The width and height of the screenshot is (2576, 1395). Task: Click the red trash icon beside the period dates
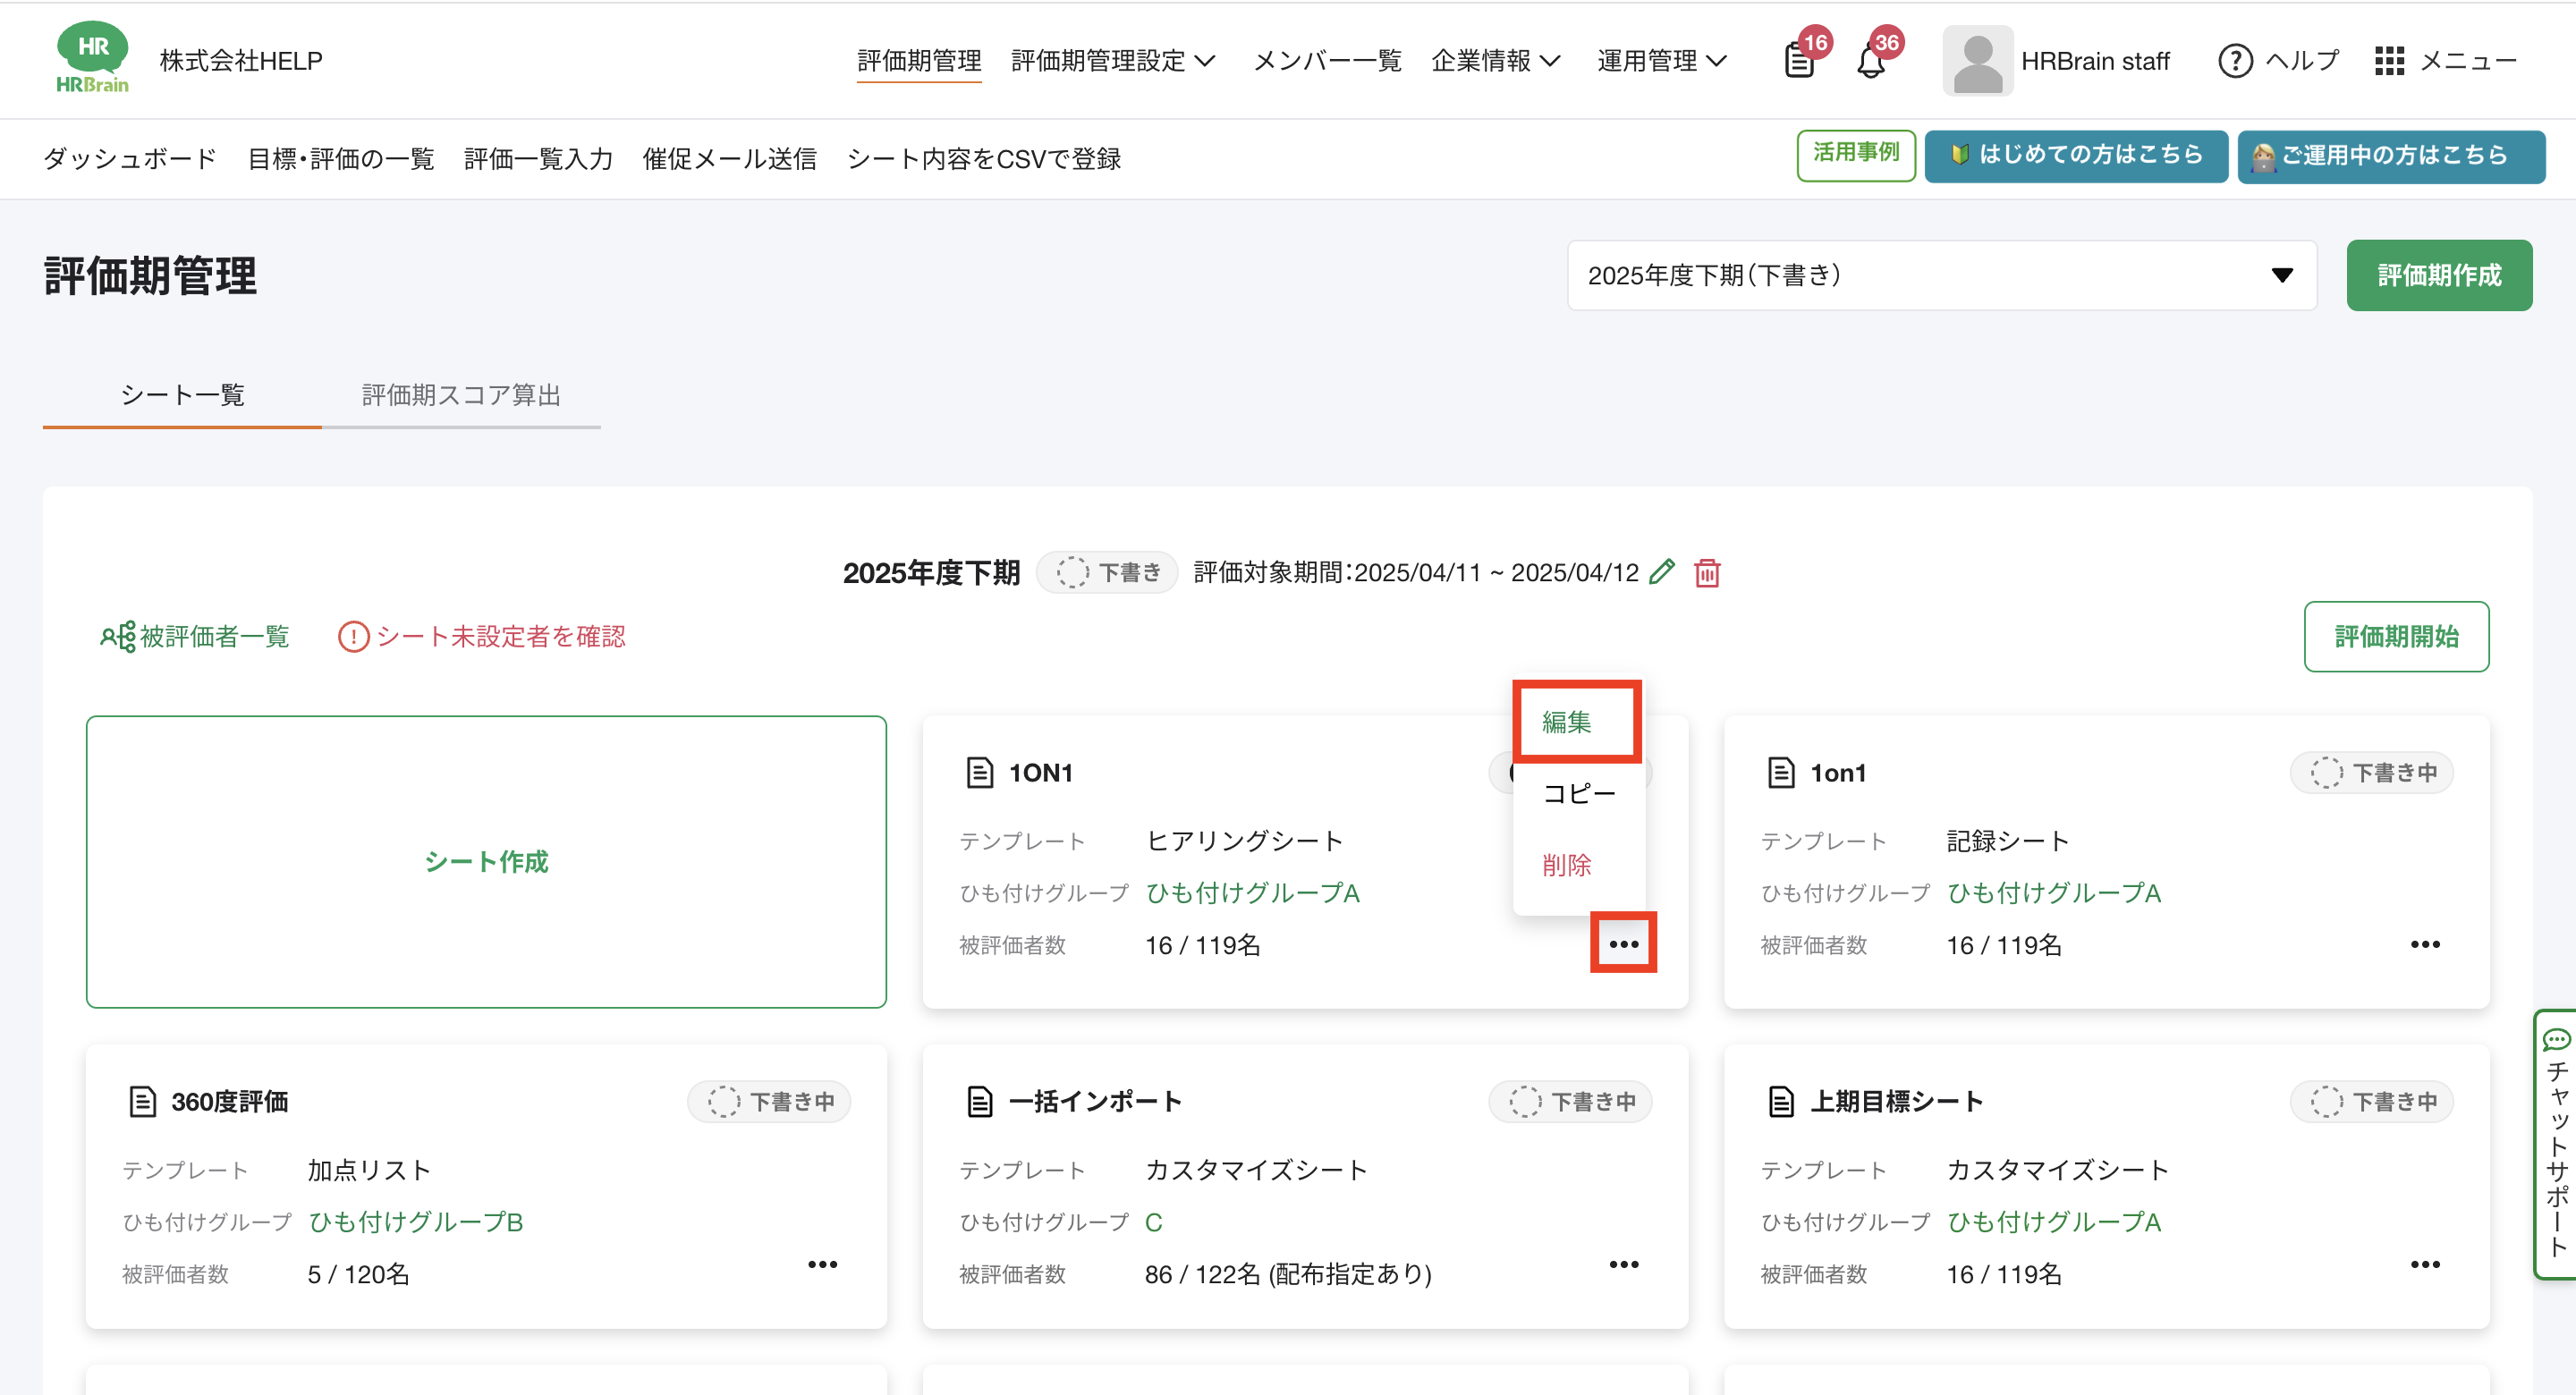click(1707, 573)
